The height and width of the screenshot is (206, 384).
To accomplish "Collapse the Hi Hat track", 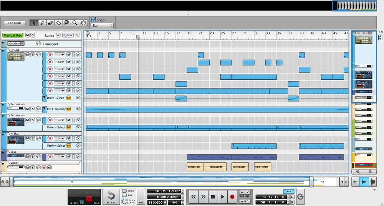I will 3,134.
